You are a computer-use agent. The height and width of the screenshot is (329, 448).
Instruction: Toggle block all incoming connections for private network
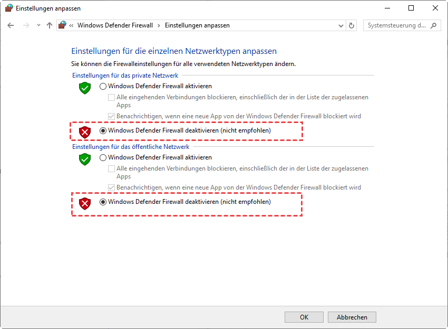pyautogui.click(x=111, y=97)
